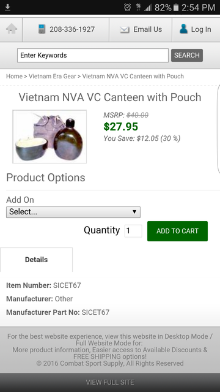
Task: Open the canteen product thumbnail image
Action: pyautogui.click(x=50, y=137)
